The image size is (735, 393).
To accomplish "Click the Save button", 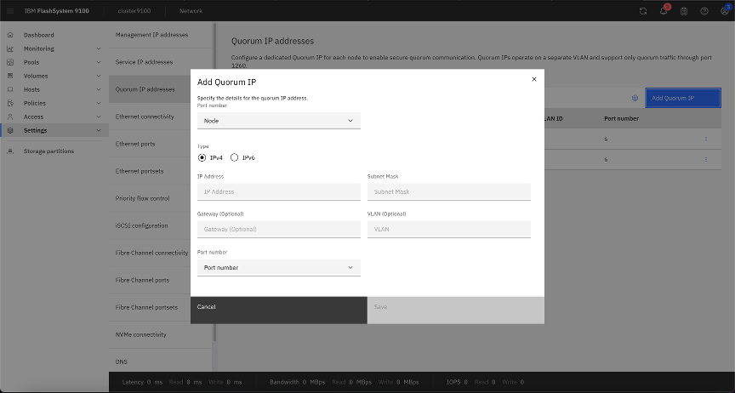I will 456,310.
